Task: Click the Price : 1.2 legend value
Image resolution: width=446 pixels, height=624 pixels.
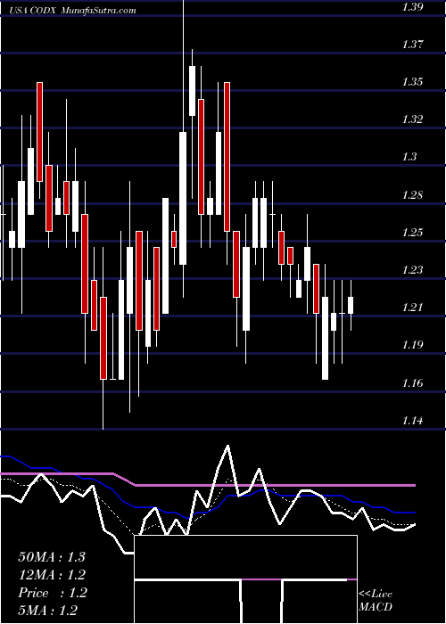Action: pos(52,593)
